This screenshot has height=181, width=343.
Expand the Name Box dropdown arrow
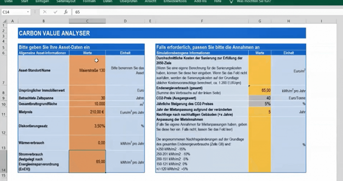(28, 12)
